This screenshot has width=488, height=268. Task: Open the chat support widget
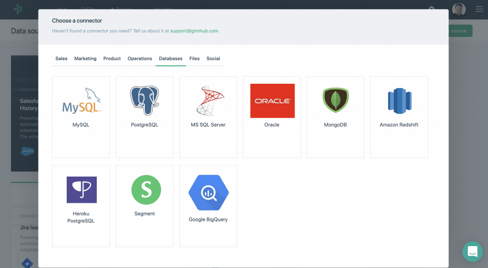pyautogui.click(x=472, y=251)
